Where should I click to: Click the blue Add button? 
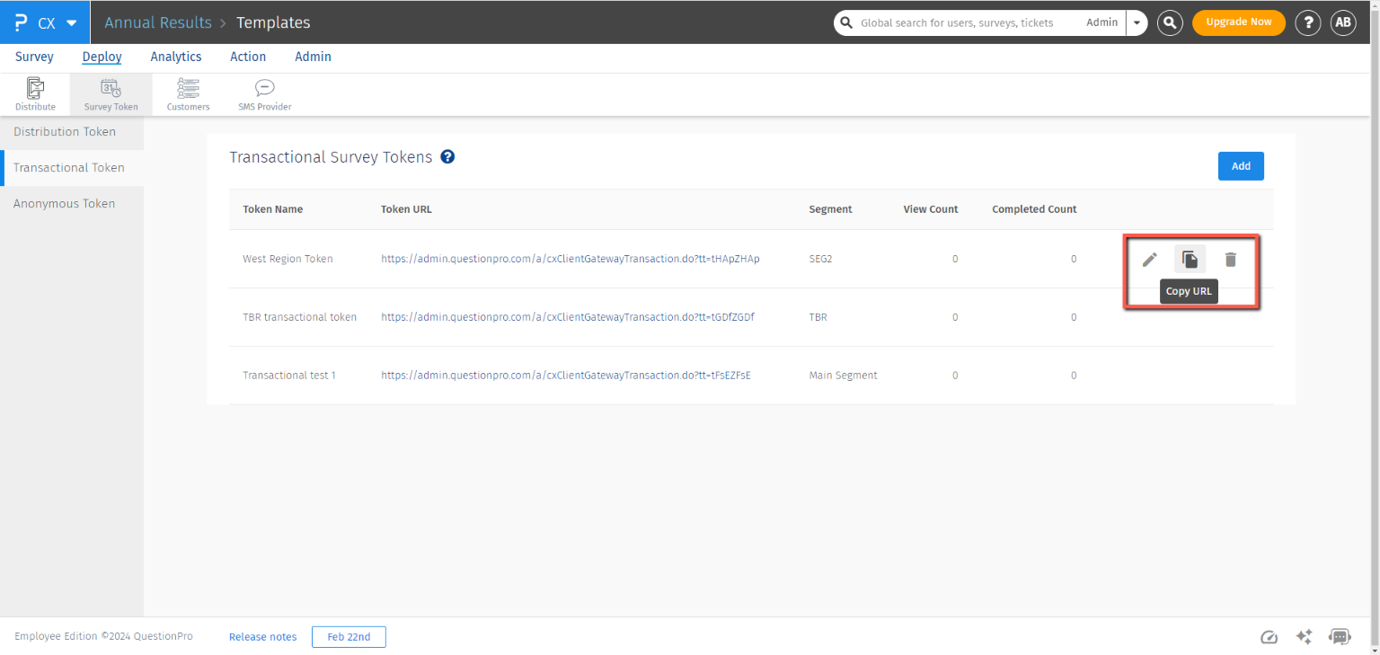(1241, 166)
